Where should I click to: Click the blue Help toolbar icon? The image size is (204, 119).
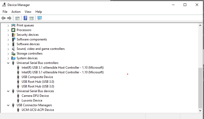25,18
